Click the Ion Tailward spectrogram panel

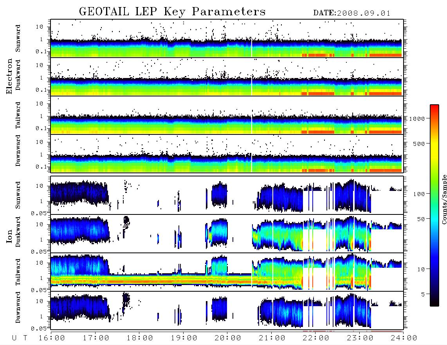pos(227,272)
